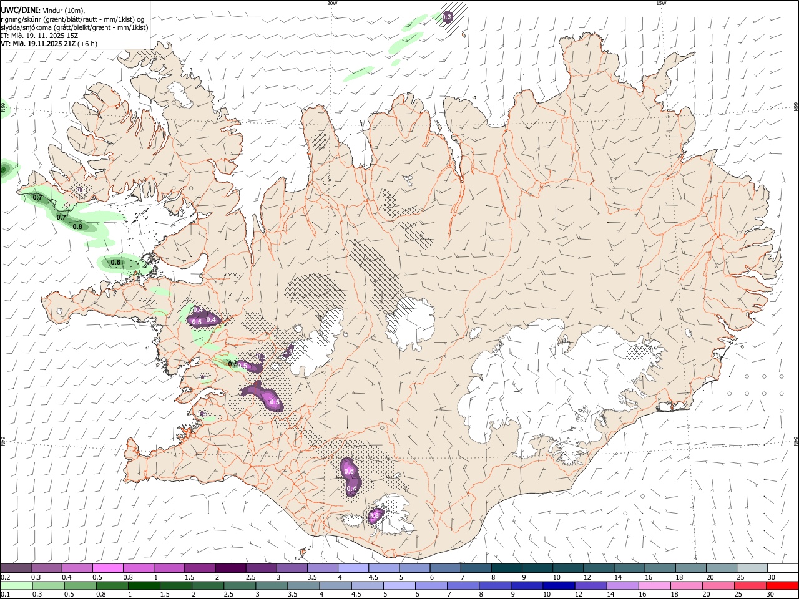This screenshot has width=799, height=599.
Task: Pick the light pink rain swatch between 16 and 18
Action: click(x=655, y=585)
